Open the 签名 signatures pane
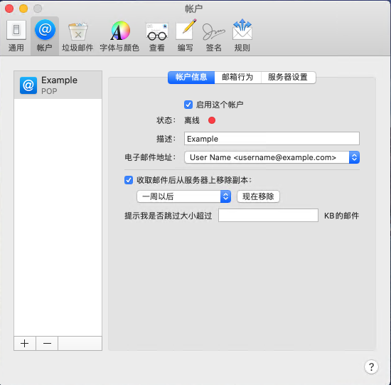 214,36
